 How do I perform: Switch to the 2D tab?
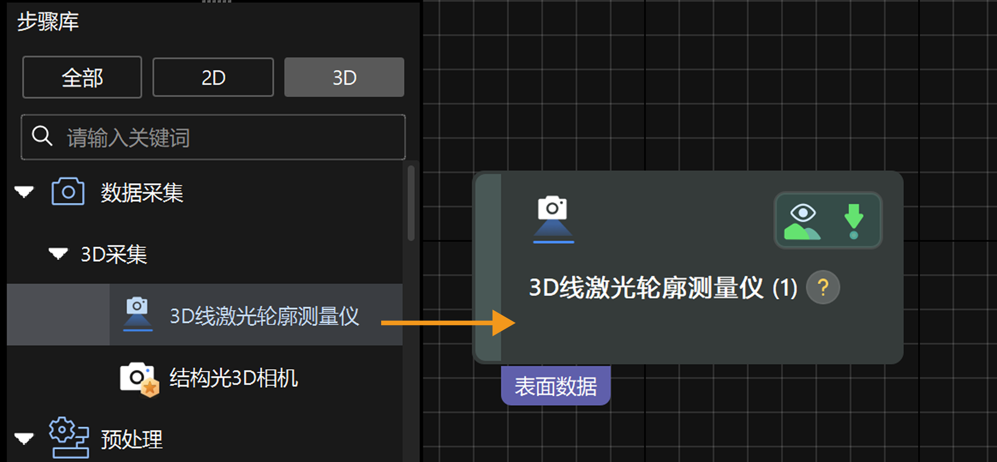[213, 78]
